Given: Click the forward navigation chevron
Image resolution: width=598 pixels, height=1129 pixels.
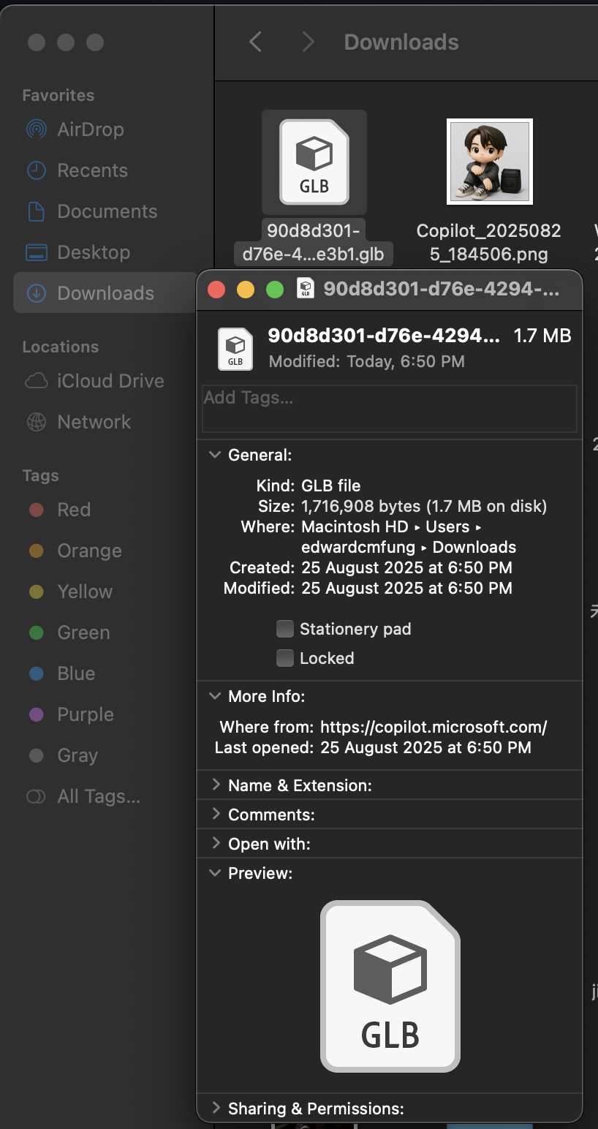Looking at the screenshot, I should 308,42.
